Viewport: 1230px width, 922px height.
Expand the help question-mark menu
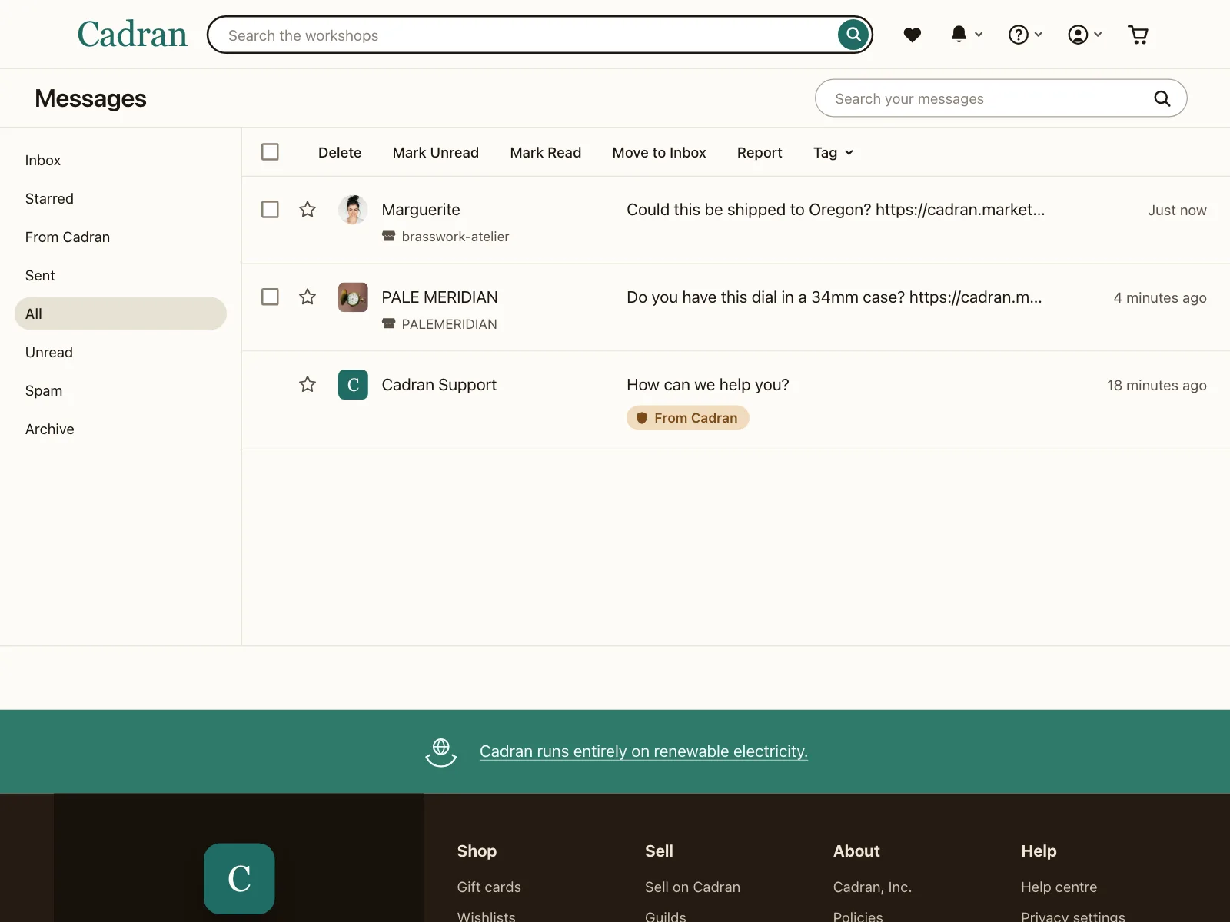pyautogui.click(x=1026, y=35)
